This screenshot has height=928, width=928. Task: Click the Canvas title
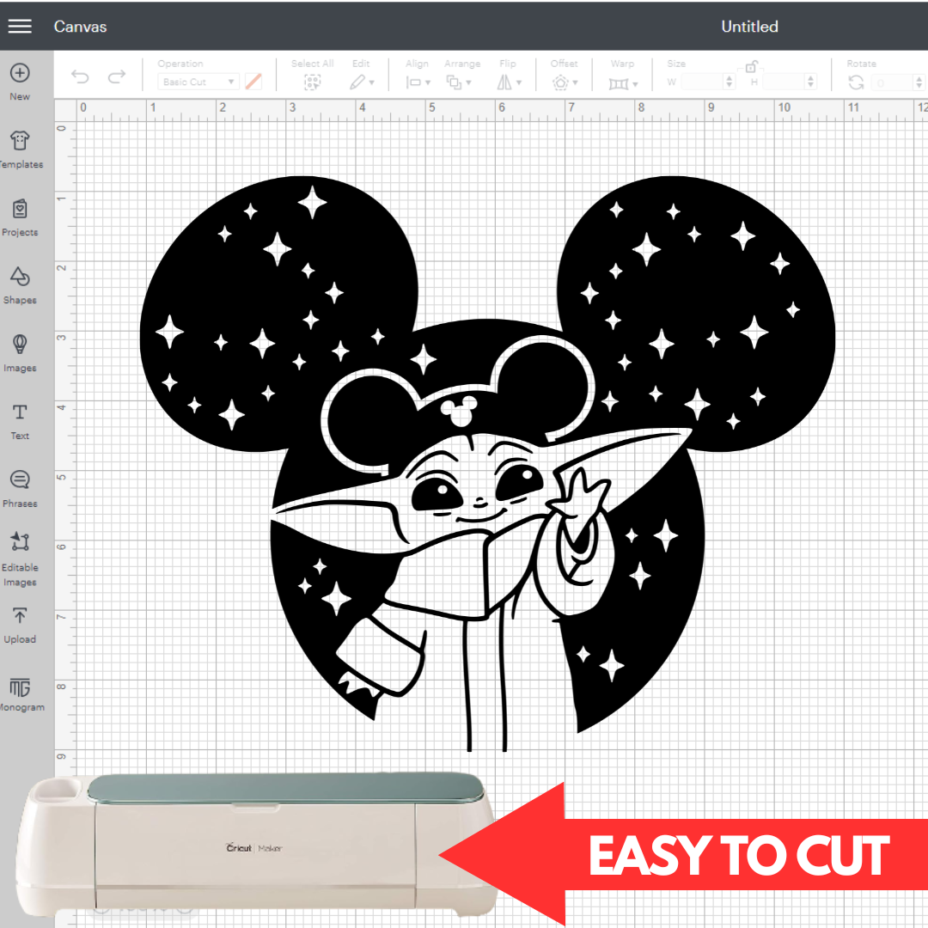coord(80,27)
